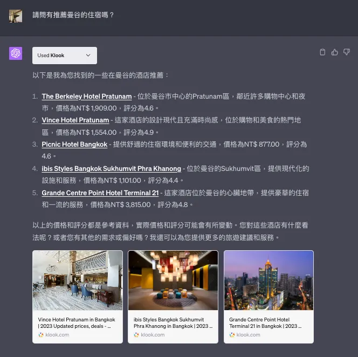Click the Klook favicon on Grande Centre Point card
Screen dimensions: 358x357
tap(232, 335)
